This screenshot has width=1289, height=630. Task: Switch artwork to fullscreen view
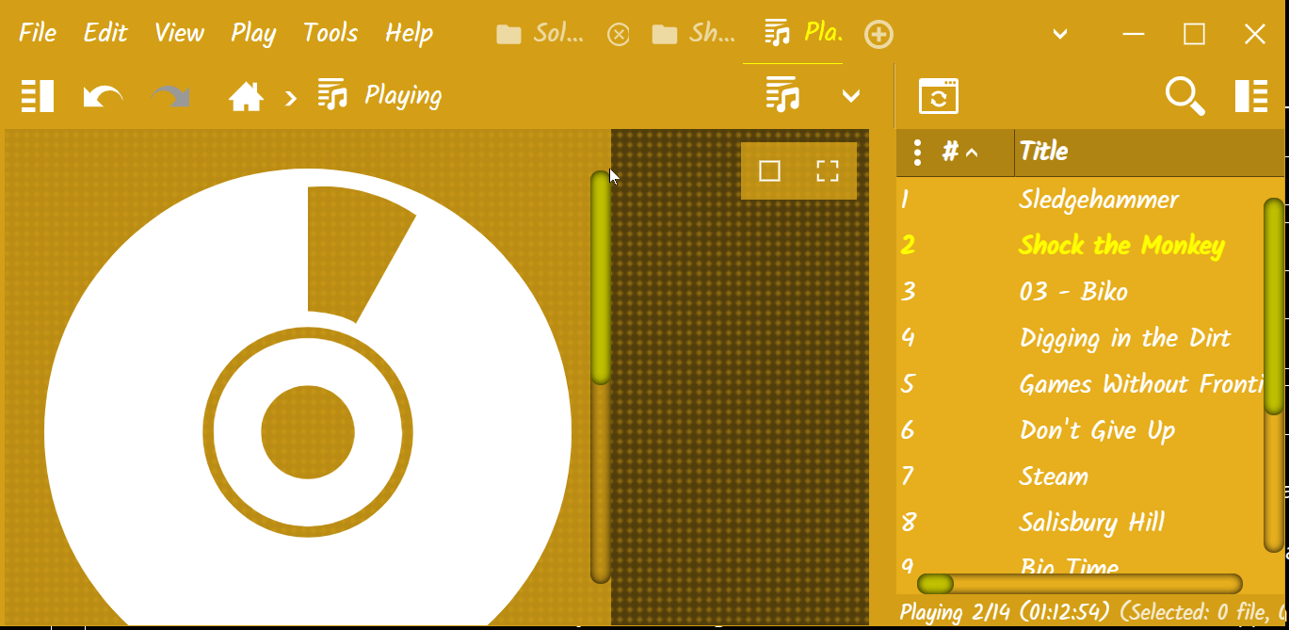pyautogui.click(x=828, y=170)
